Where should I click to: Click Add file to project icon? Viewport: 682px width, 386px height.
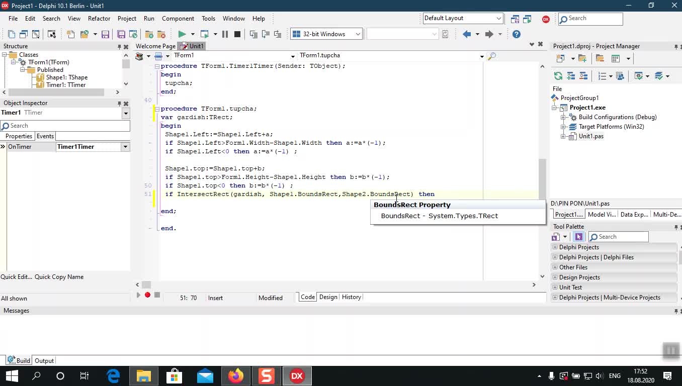coord(149,34)
